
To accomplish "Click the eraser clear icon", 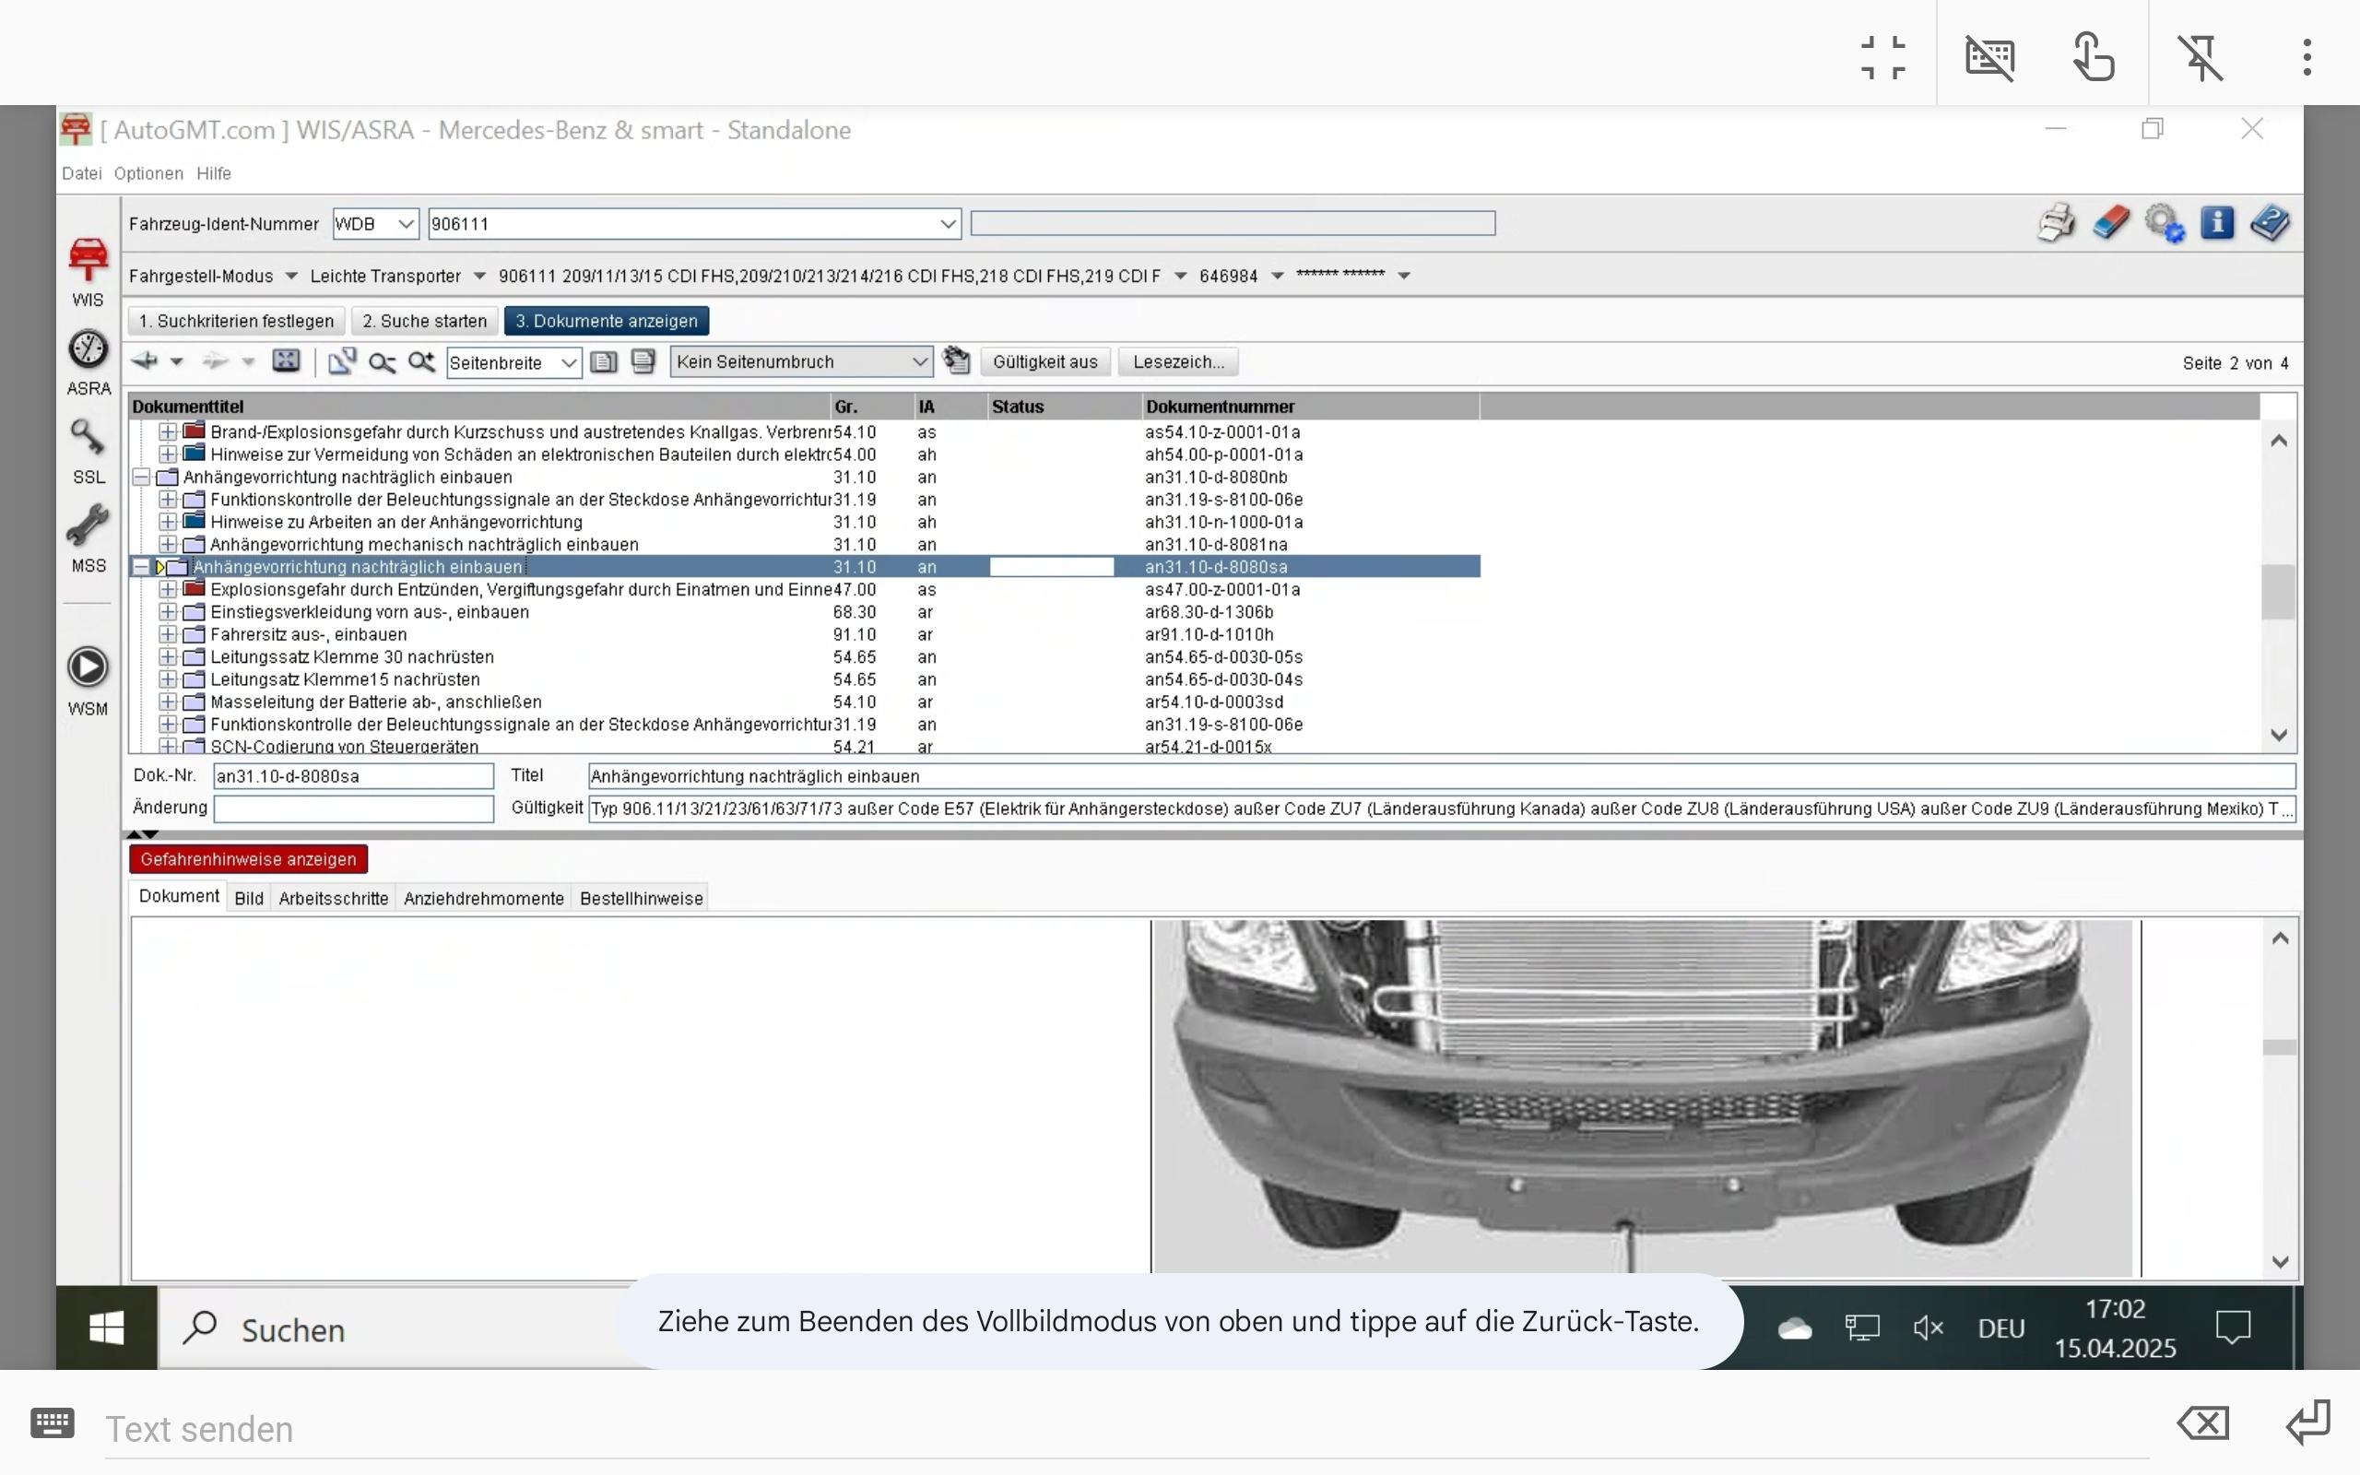I will point(2110,223).
